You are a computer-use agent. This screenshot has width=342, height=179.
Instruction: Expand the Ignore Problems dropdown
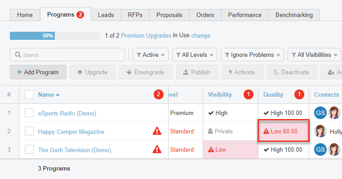pyautogui.click(x=252, y=55)
